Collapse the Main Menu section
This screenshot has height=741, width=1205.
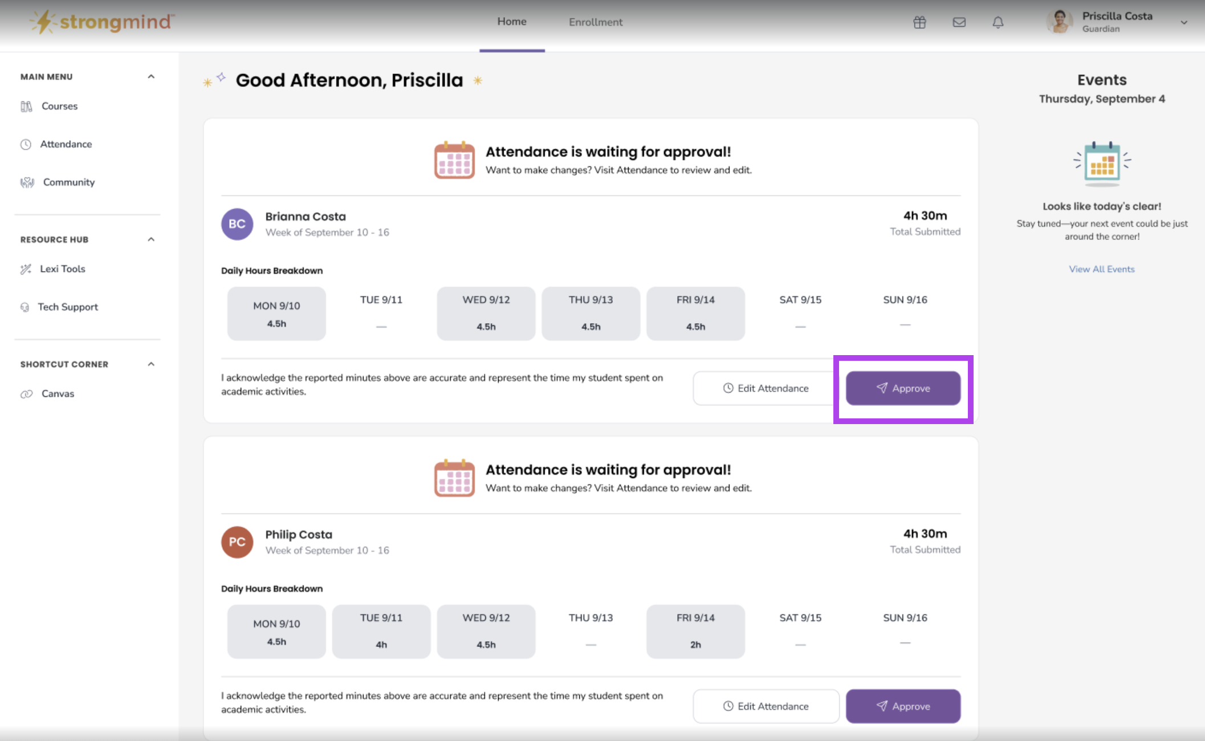point(151,76)
